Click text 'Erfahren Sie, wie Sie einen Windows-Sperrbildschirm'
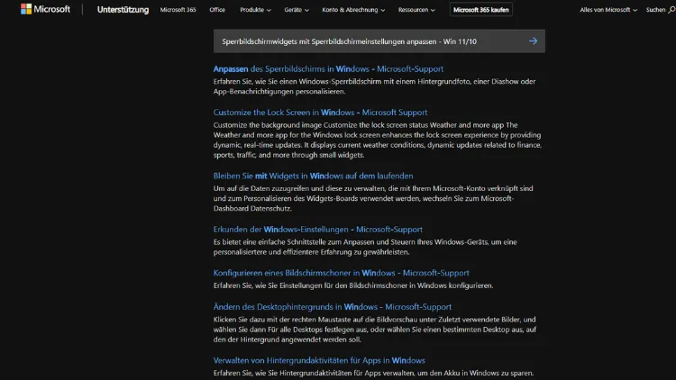676x380 pixels. pyautogui.click(x=297, y=81)
